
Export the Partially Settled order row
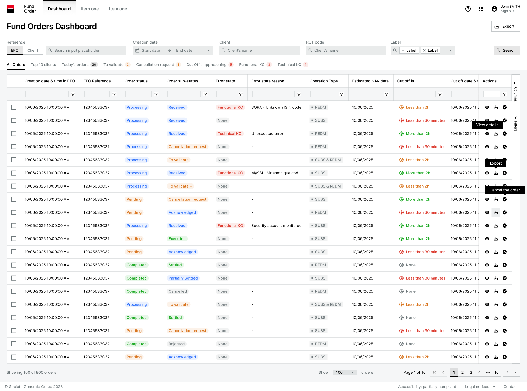tap(496, 278)
